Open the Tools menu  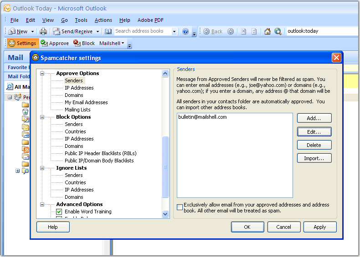tap(81, 20)
